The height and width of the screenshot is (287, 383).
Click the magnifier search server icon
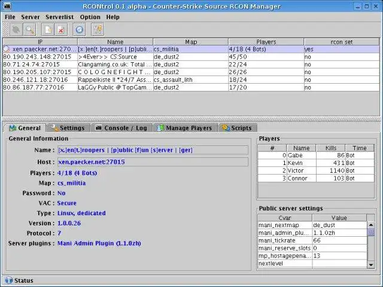pos(29,29)
